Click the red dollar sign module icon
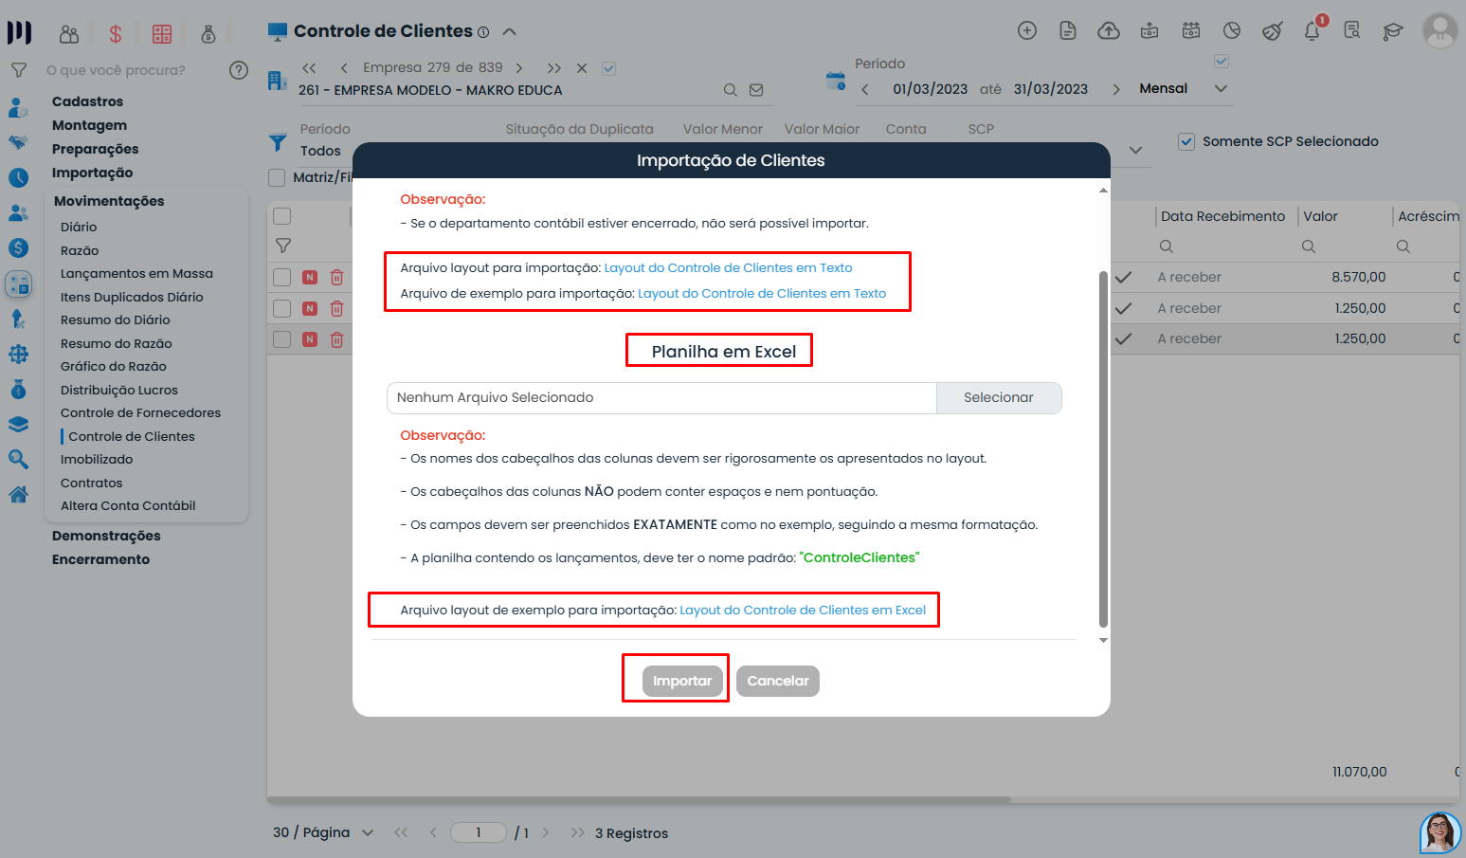Viewport: 1466px width, 858px height. pos(116,34)
